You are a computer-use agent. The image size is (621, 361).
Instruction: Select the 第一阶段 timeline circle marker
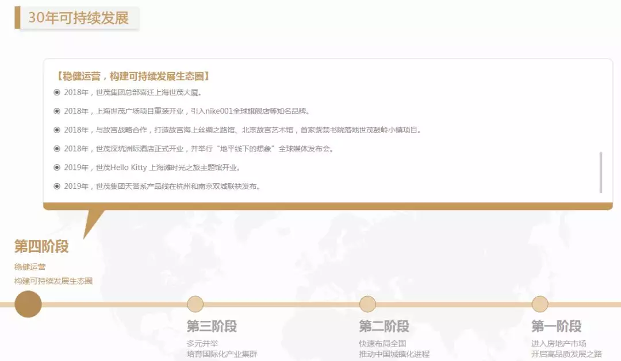[540, 304]
